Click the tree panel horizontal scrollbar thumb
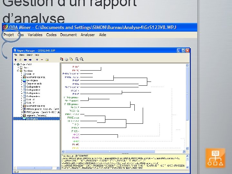Viewport: 232px width, 174px height. [34, 168]
